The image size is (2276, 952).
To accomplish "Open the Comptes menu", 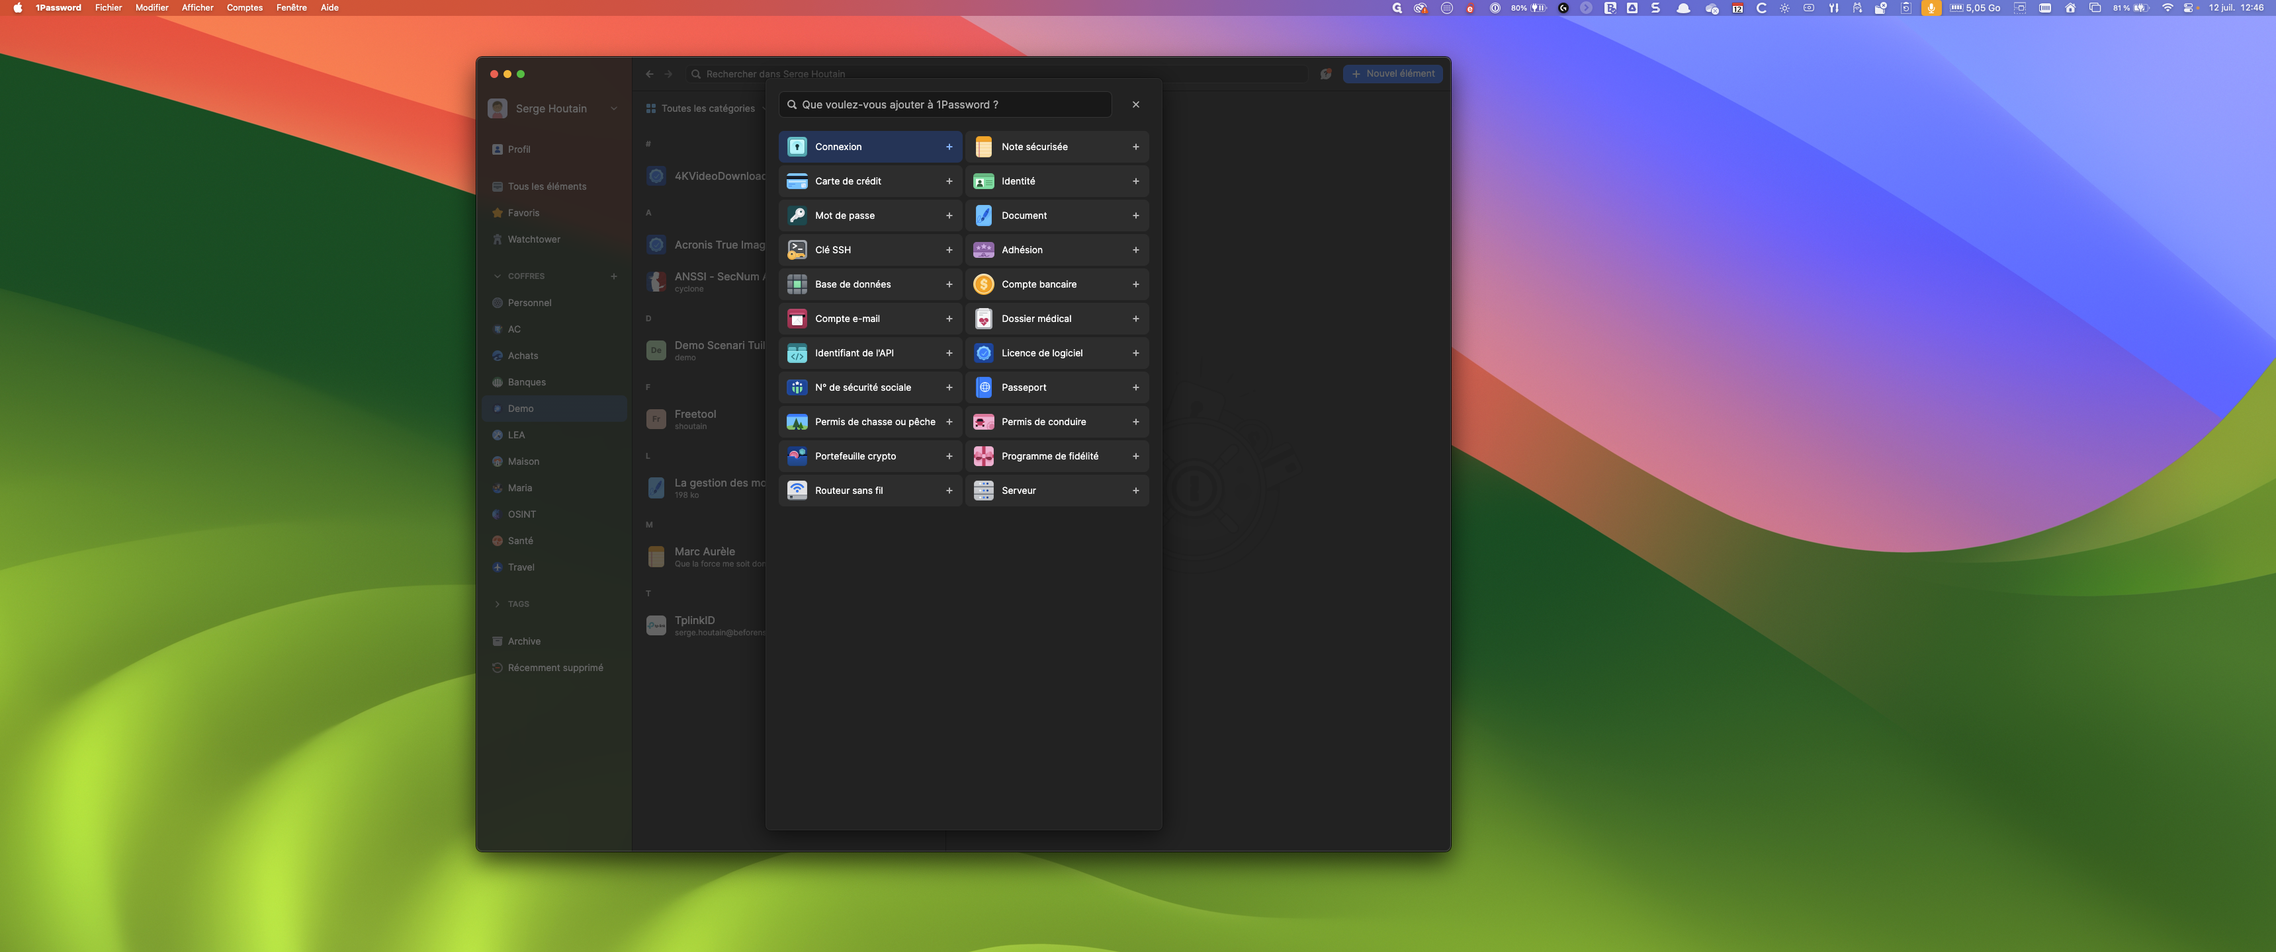I will click(x=244, y=8).
